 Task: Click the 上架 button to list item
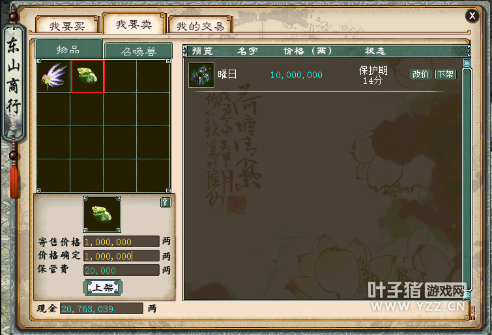pyautogui.click(x=103, y=288)
